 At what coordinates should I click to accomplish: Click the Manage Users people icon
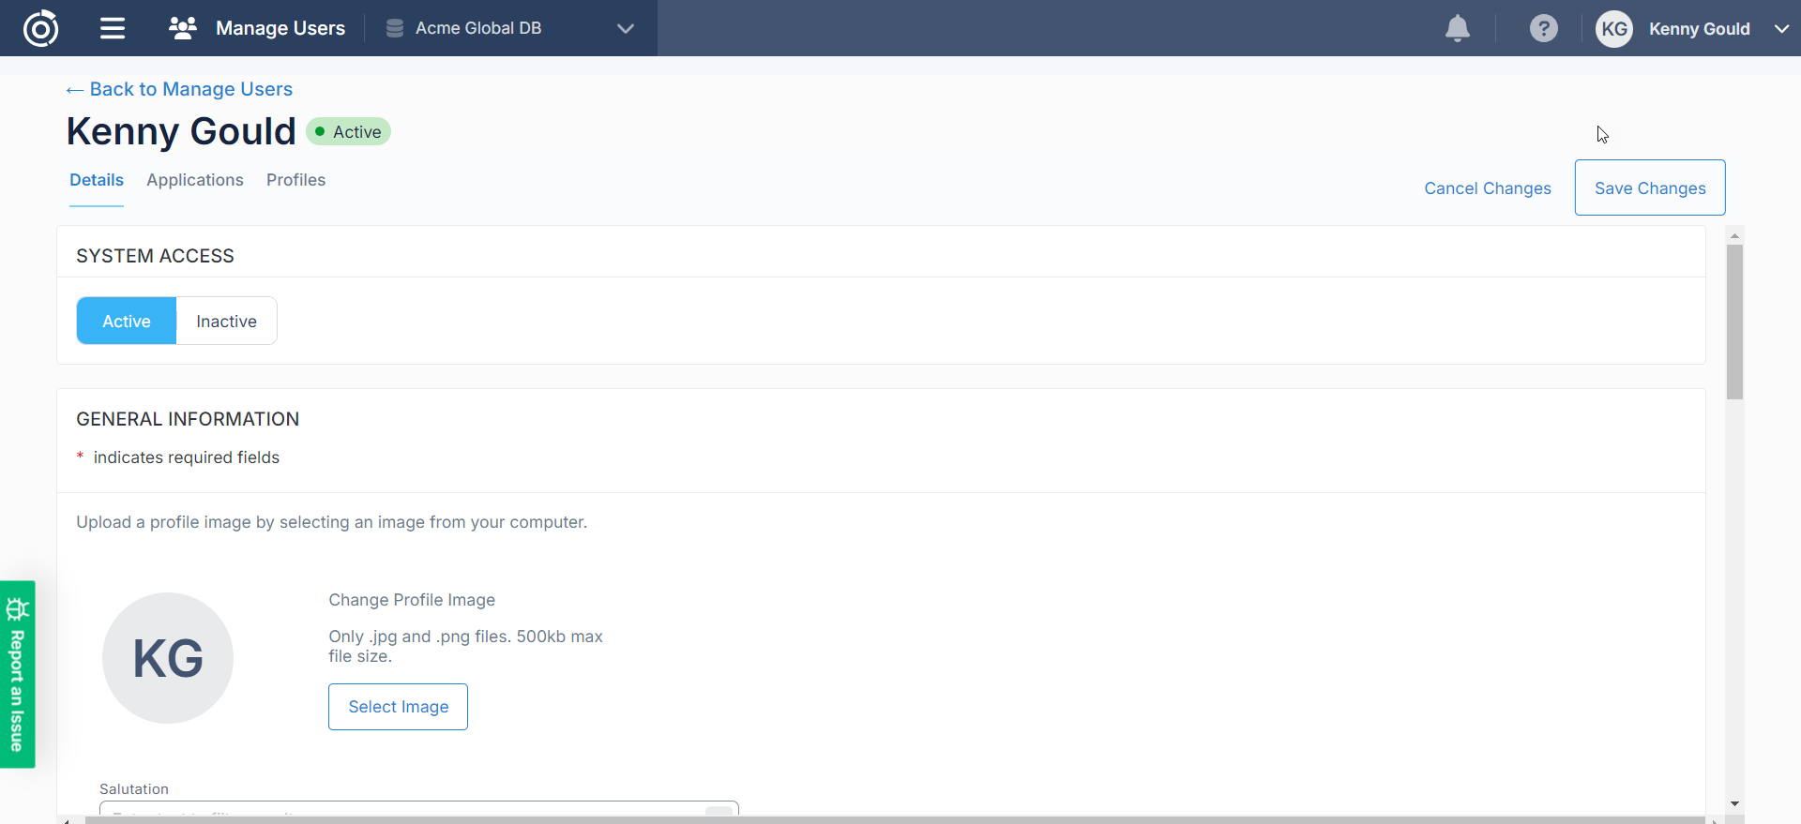pyautogui.click(x=182, y=28)
